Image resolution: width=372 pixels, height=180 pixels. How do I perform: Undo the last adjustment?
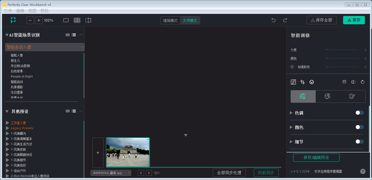click(x=273, y=20)
